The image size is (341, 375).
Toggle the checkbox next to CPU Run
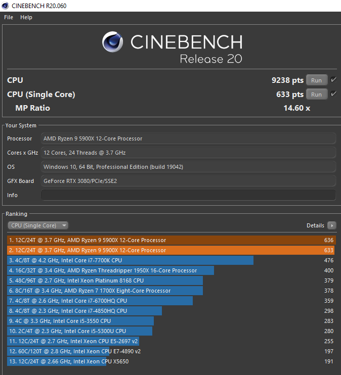[333, 80]
